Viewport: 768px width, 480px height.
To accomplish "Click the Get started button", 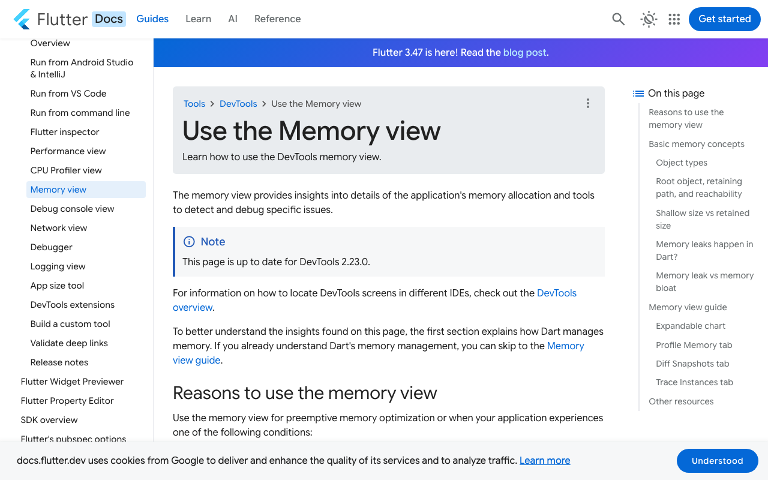I will [x=725, y=19].
